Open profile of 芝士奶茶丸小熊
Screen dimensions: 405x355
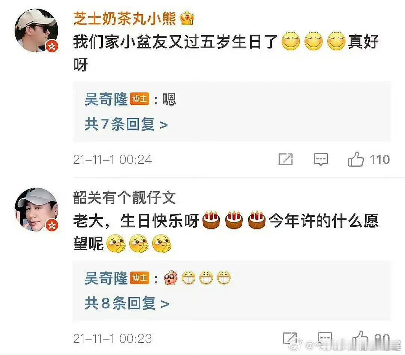pyautogui.click(x=124, y=19)
